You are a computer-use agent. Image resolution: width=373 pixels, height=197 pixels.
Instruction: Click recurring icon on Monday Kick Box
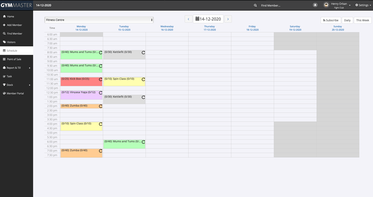[x=100, y=80]
